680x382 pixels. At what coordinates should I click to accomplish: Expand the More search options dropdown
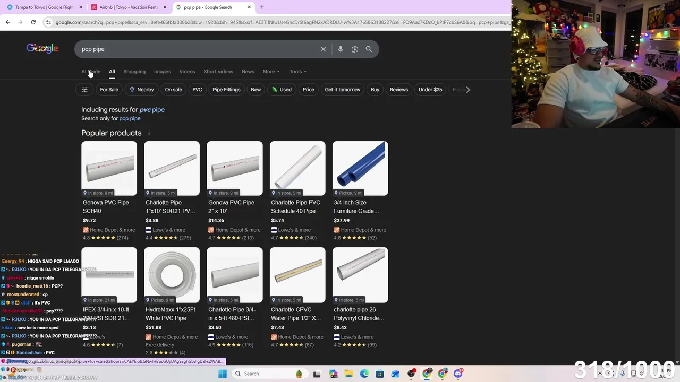[x=271, y=72]
